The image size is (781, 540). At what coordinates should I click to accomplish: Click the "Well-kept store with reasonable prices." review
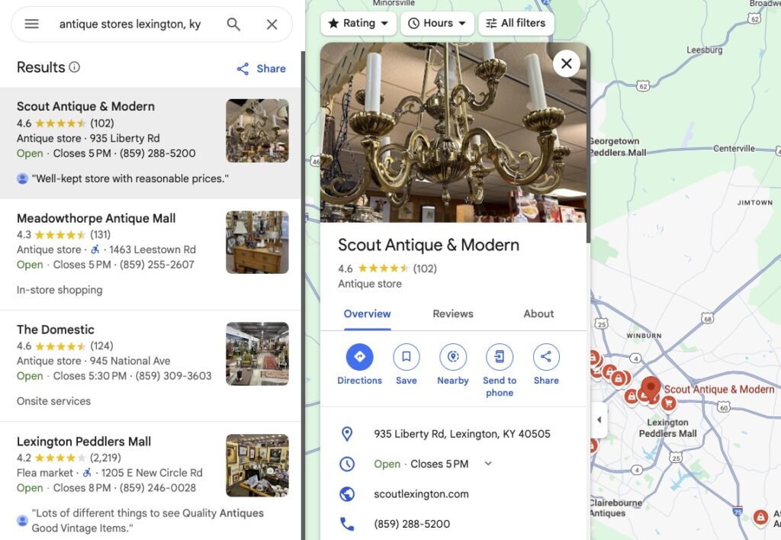(130, 178)
